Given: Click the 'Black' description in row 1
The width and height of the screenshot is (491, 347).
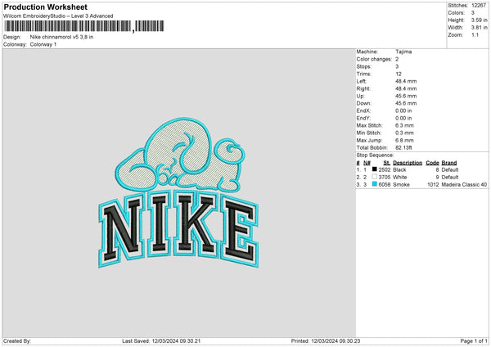Looking at the screenshot, I should point(399,169).
